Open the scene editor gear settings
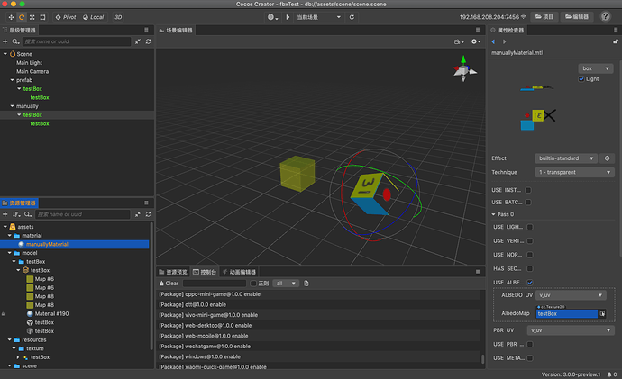Image resolution: width=622 pixels, height=379 pixels. pyautogui.click(x=476, y=41)
